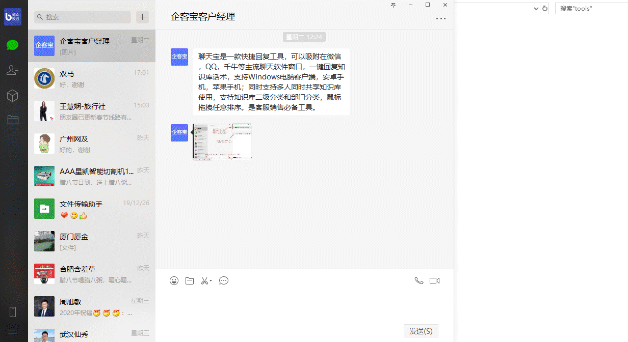Open the chats tab in sidebar
The height and width of the screenshot is (342, 628).
coord(13,45)
